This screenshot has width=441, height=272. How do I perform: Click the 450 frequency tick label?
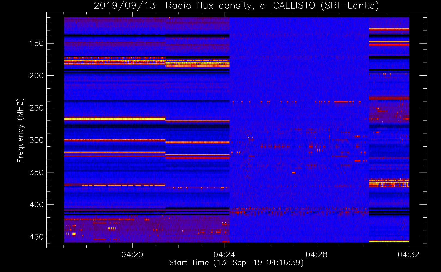point(37,237)
